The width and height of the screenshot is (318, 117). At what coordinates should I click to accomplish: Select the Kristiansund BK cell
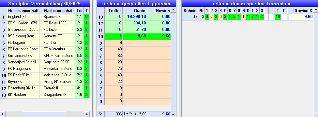tap(23, 56)
